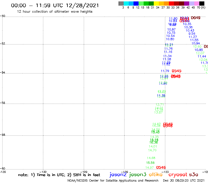This screenshot has height=183, width=208.
Task: Click the wave height value 10.75
Action: pyautogui.click(x=171, y=33)
